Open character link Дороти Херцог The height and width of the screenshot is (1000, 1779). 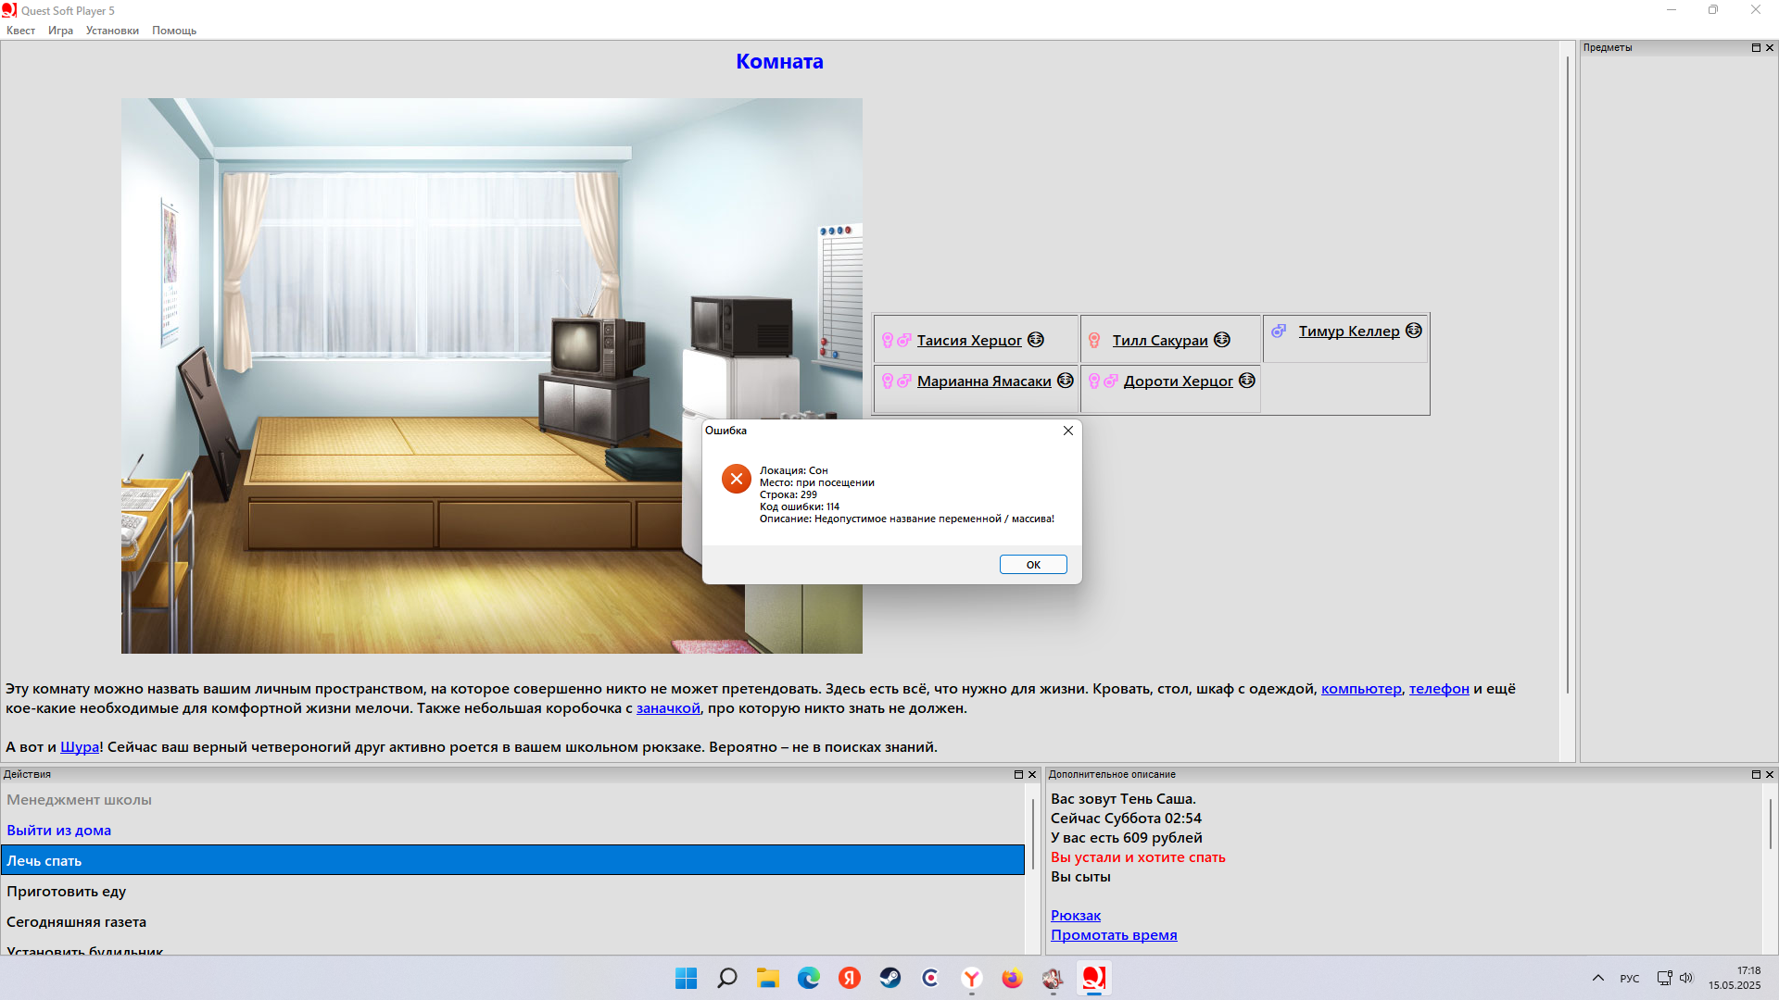point(1178,381)
